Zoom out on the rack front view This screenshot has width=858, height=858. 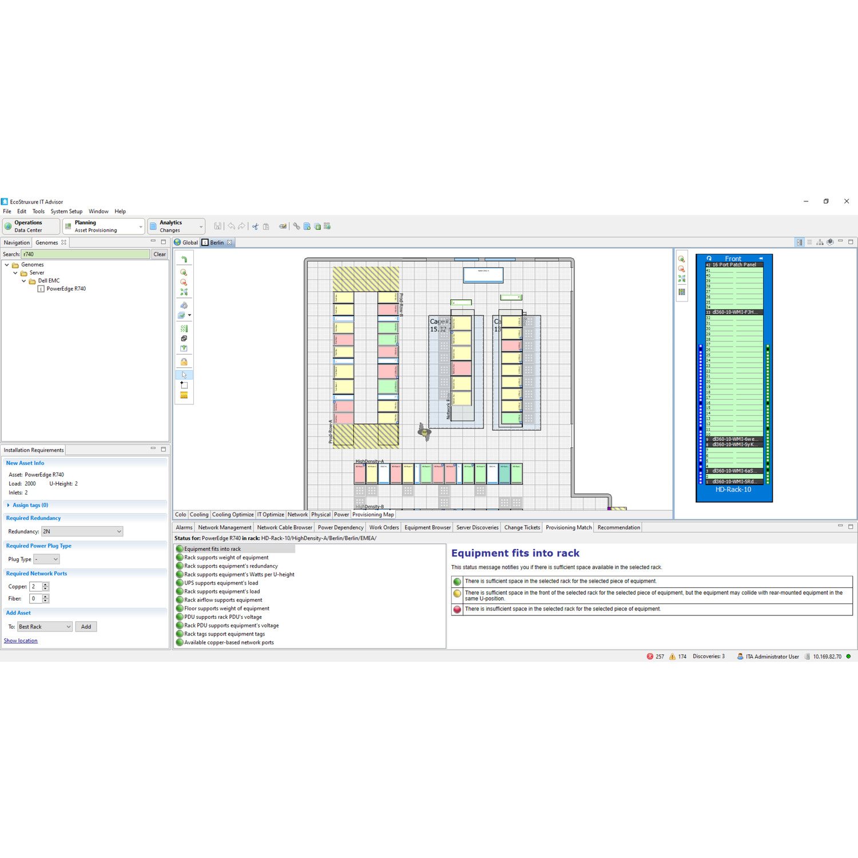click(681, 269)
